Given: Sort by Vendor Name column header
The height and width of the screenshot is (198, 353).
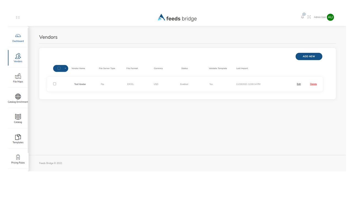Looking at the screenshot, I should (78, 68).
